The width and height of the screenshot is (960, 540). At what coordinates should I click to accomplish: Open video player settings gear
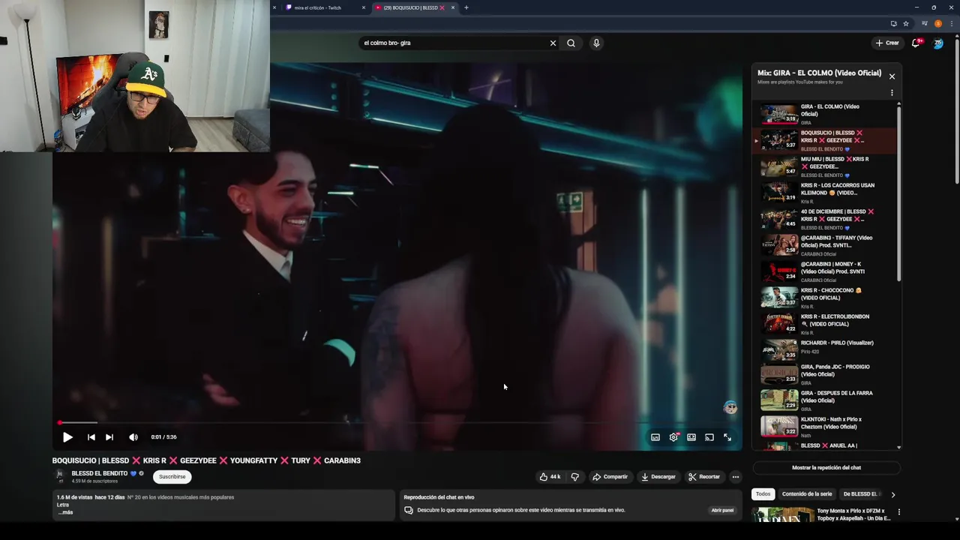[x=673, y=437]
